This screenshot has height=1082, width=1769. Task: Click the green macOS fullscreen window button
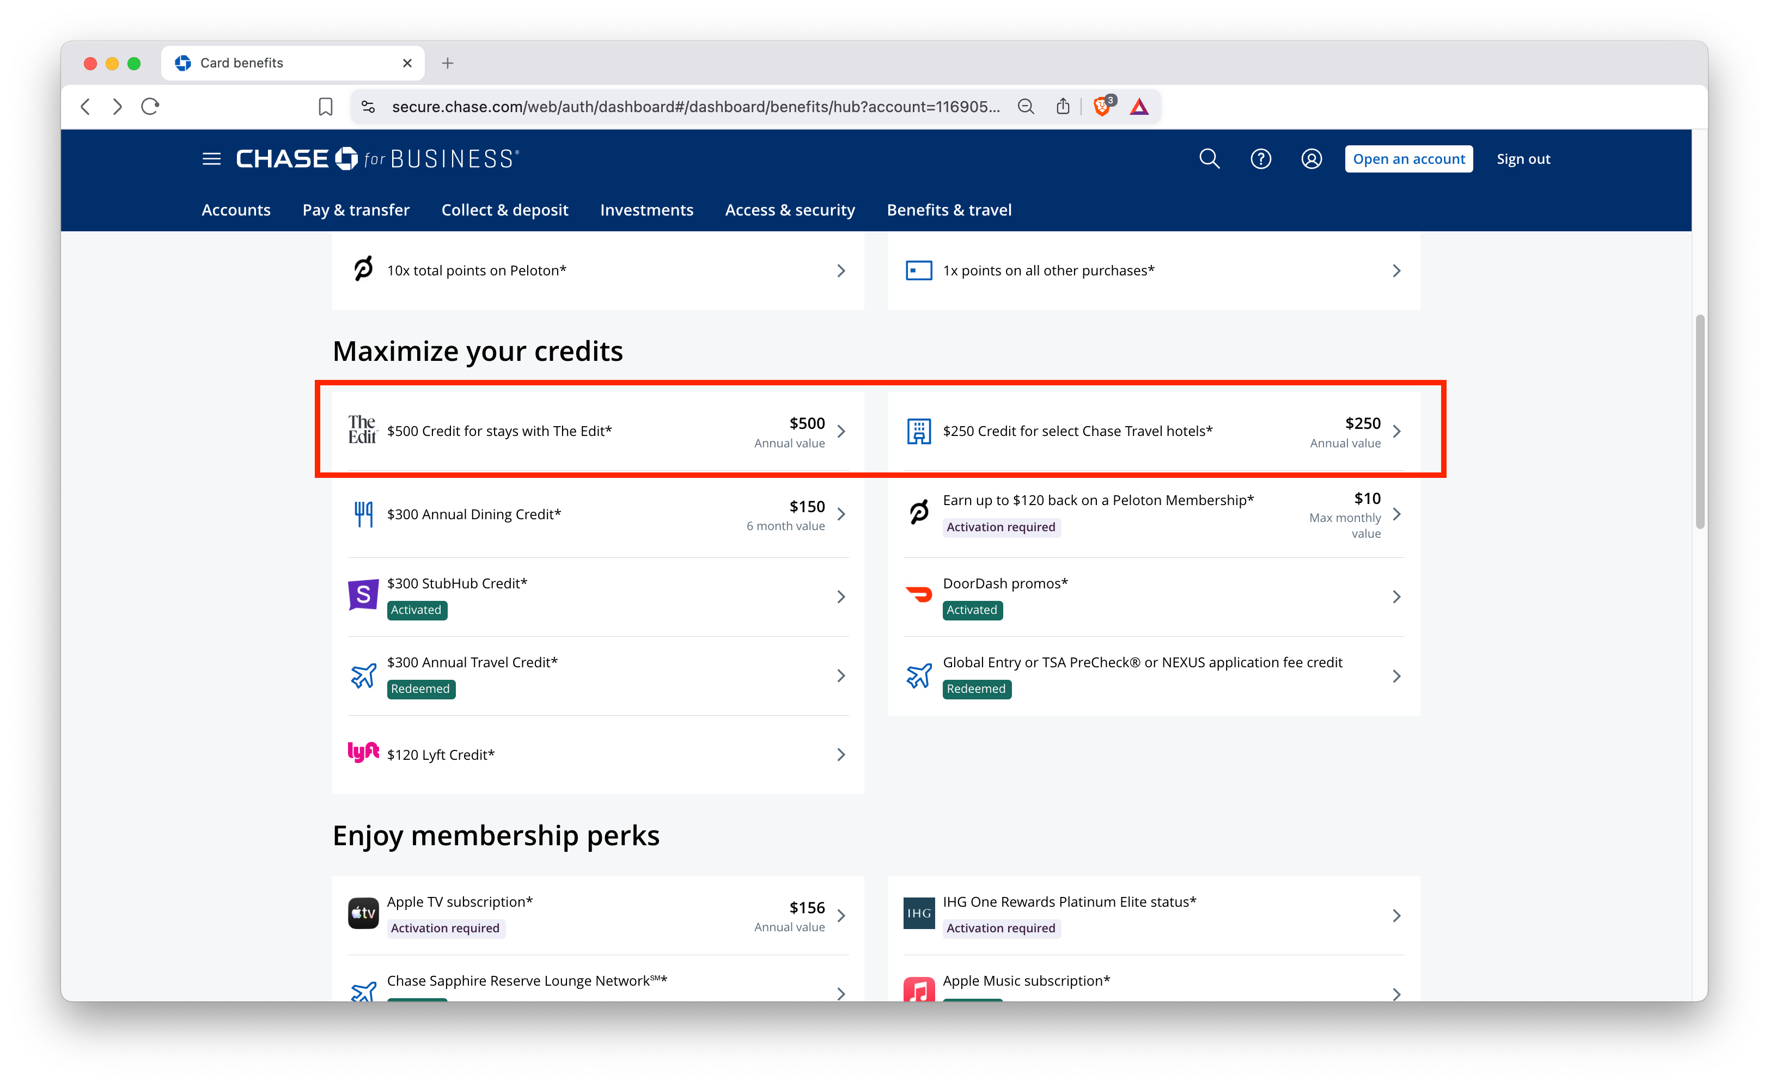pos(133,63)
